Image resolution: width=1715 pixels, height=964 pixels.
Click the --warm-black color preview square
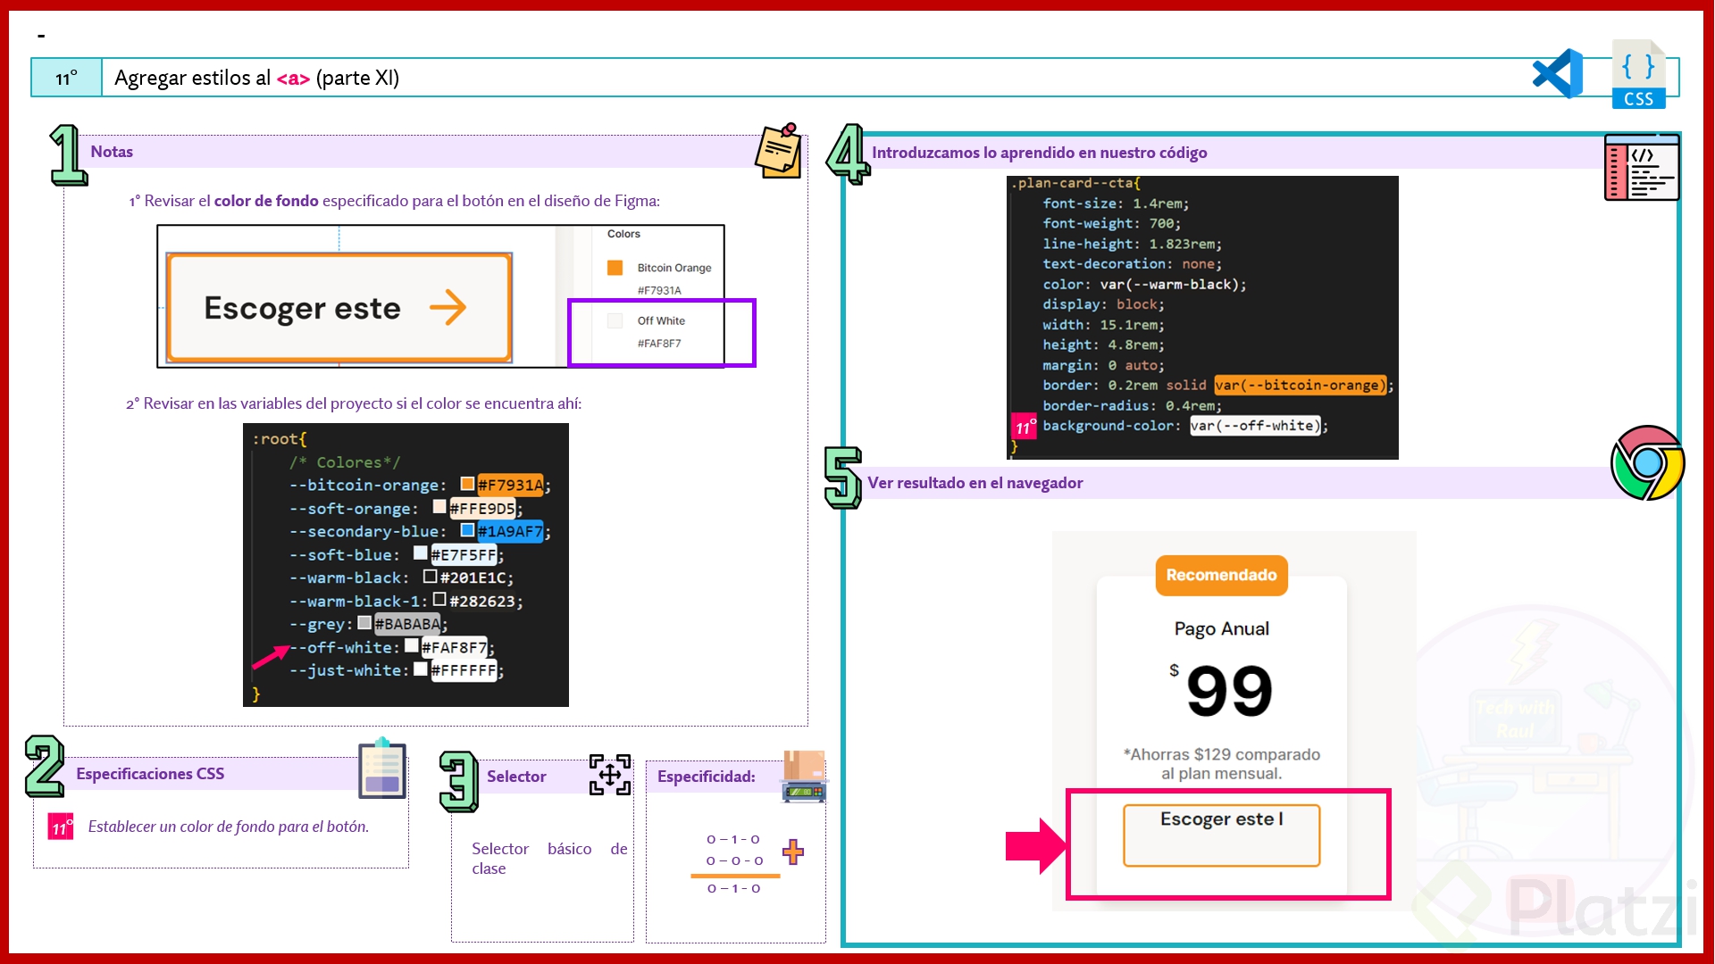[x=431, y=576]
